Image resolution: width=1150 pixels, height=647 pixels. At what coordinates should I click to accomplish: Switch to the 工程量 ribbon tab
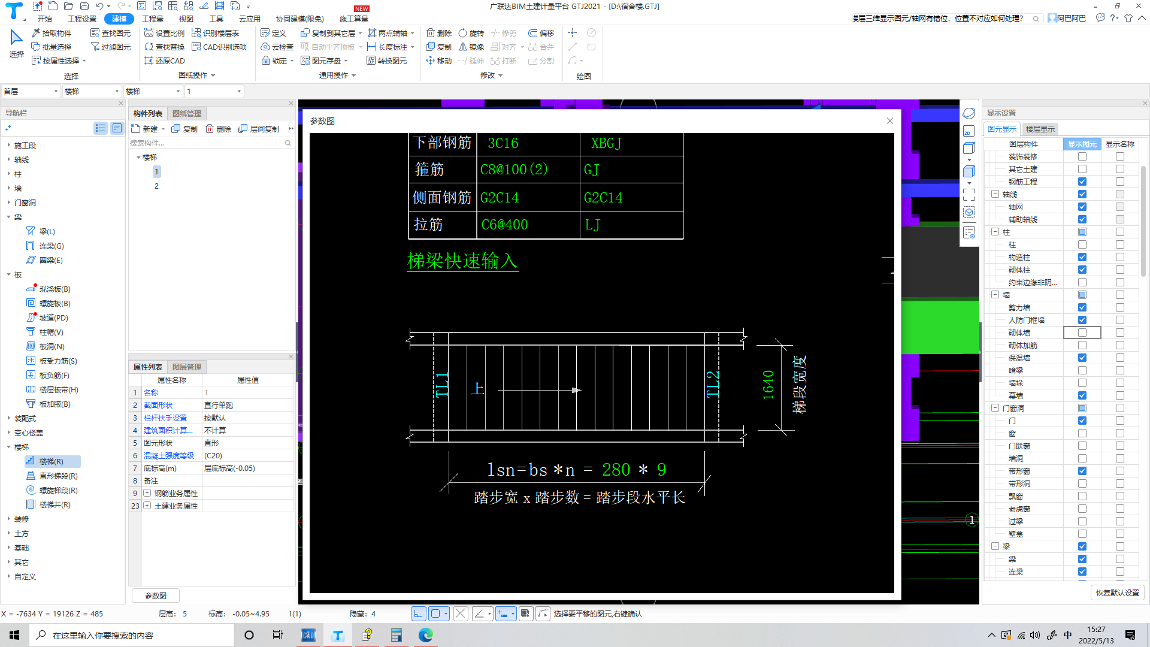tap(153, 19)
